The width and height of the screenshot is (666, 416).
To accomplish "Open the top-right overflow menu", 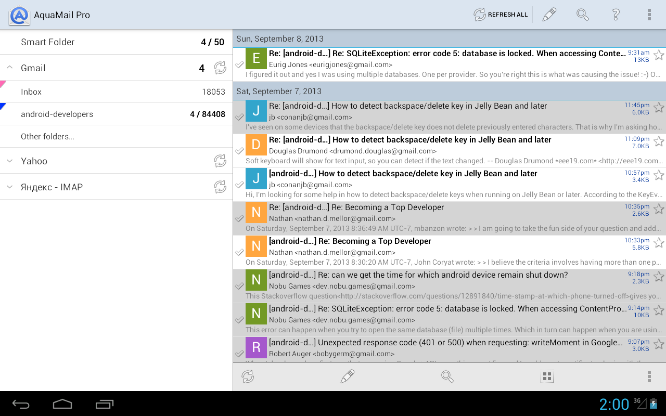I will [x=649, y=15].
